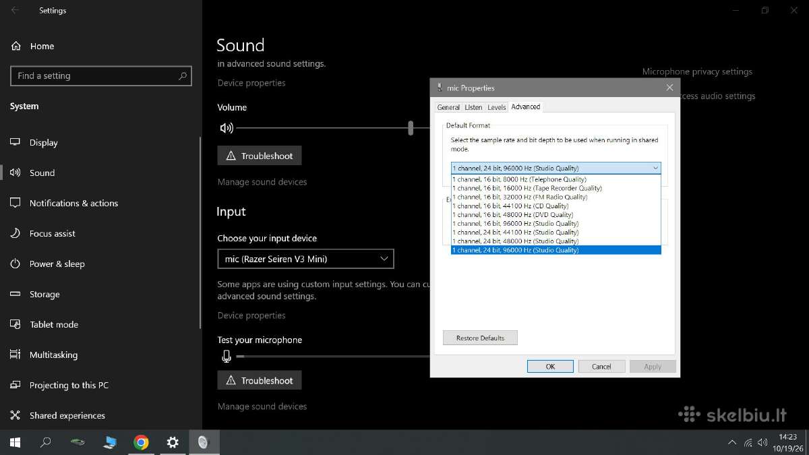Show hidden tray icons with the chevron
Image resolution: width=809 pixels, height=455 pixels.
coord(732,443)
